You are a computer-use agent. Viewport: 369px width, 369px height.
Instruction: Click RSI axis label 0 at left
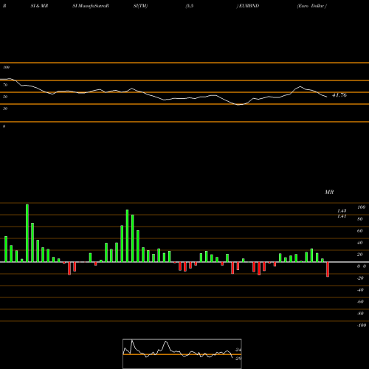[x=4, y=126]
